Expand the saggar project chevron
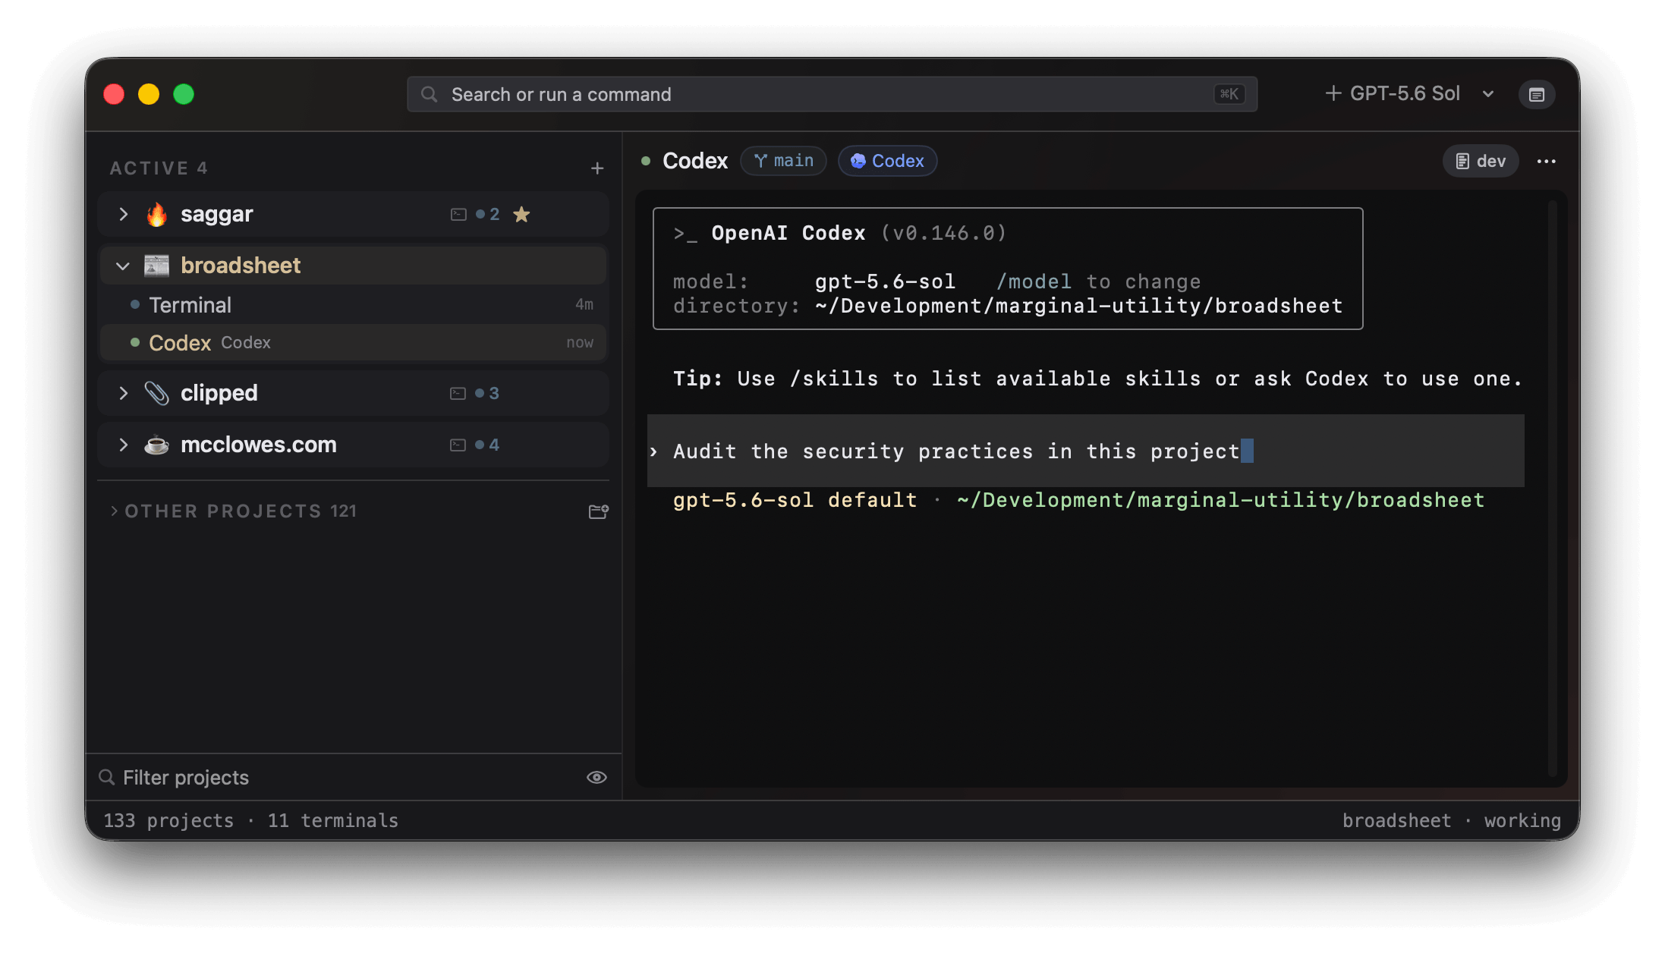Screen dimensions: 1665x953 coord(124,214)
